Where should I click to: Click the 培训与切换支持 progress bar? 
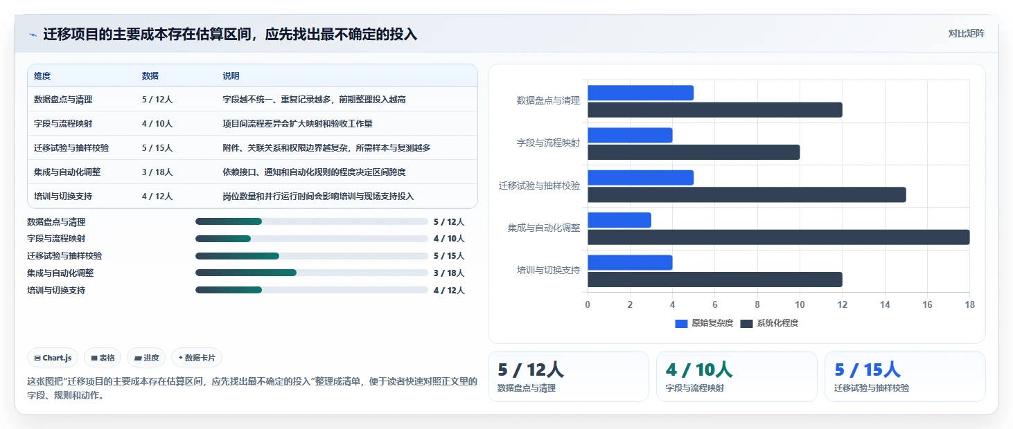312,290
